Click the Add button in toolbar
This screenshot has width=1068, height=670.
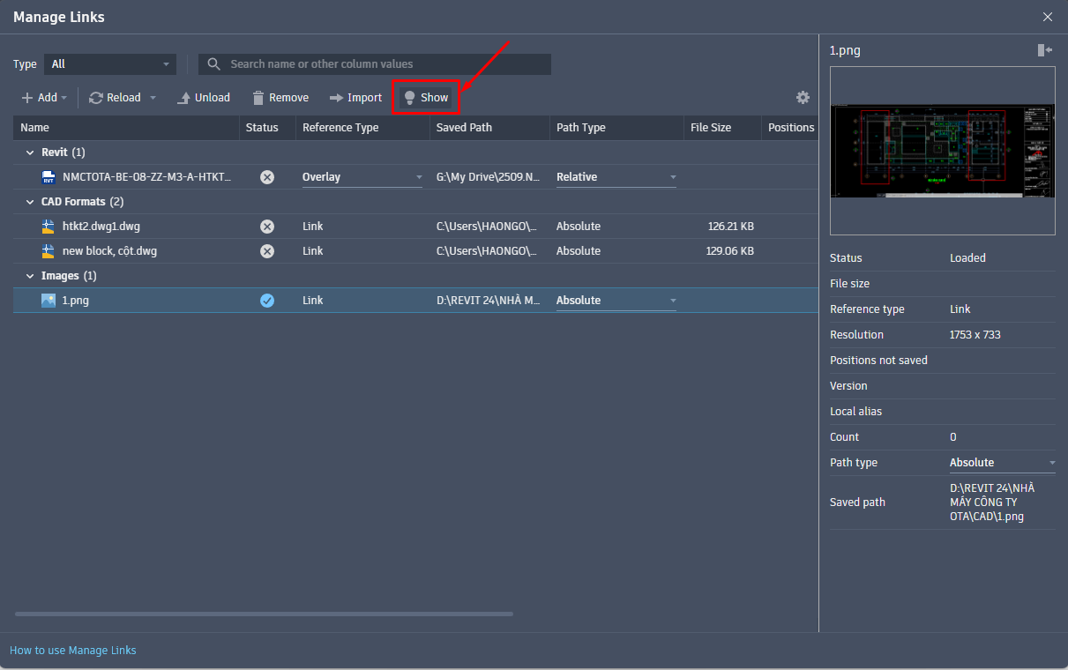39,98
